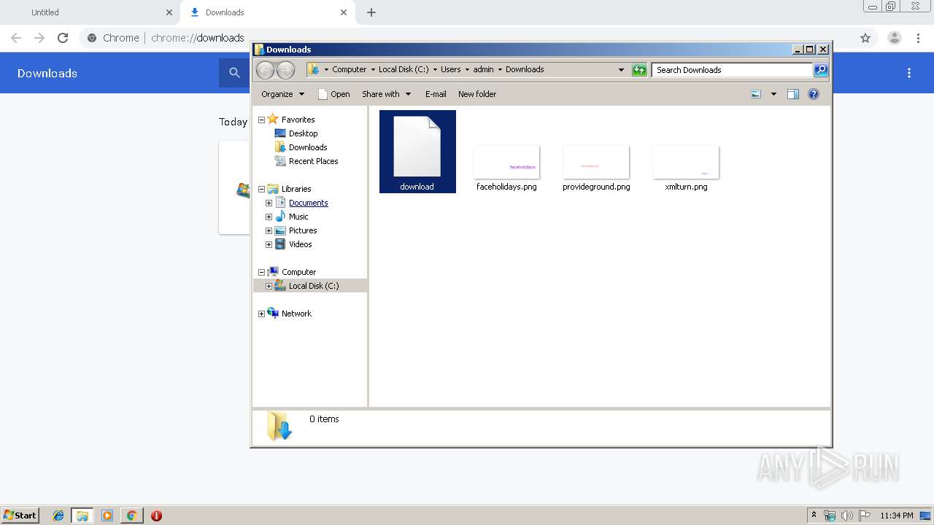The image size is (934, 525).
Task: Expand the Videos library node
Action: (x=269, y=244)
